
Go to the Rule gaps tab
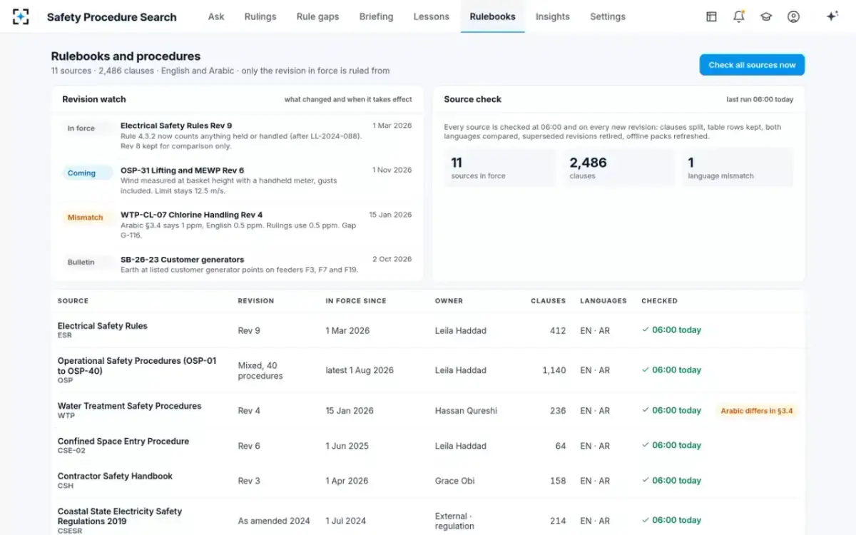coord(317,16)
